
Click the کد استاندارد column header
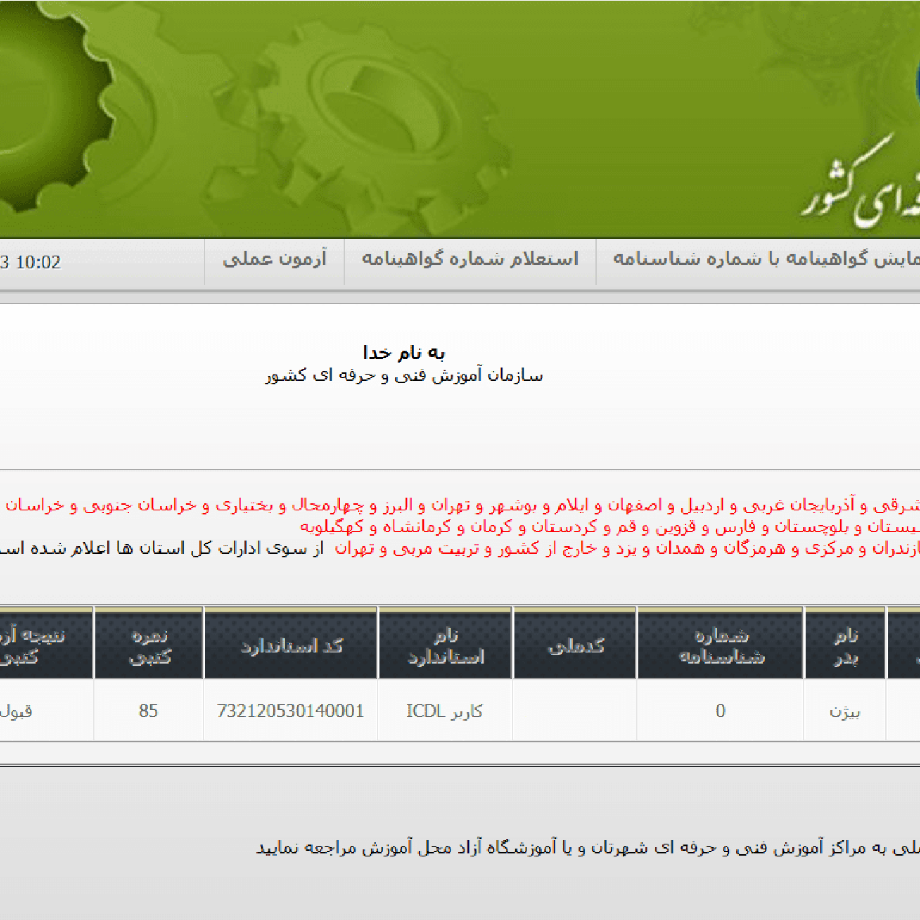tap(291, 646)
